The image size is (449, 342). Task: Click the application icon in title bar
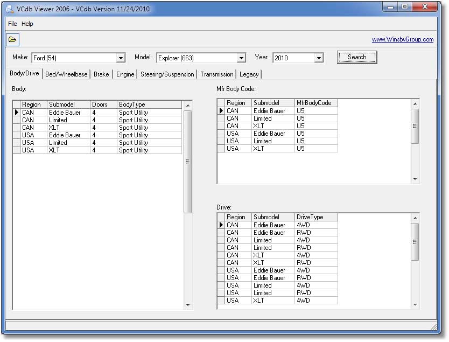(x=9, y=9)
